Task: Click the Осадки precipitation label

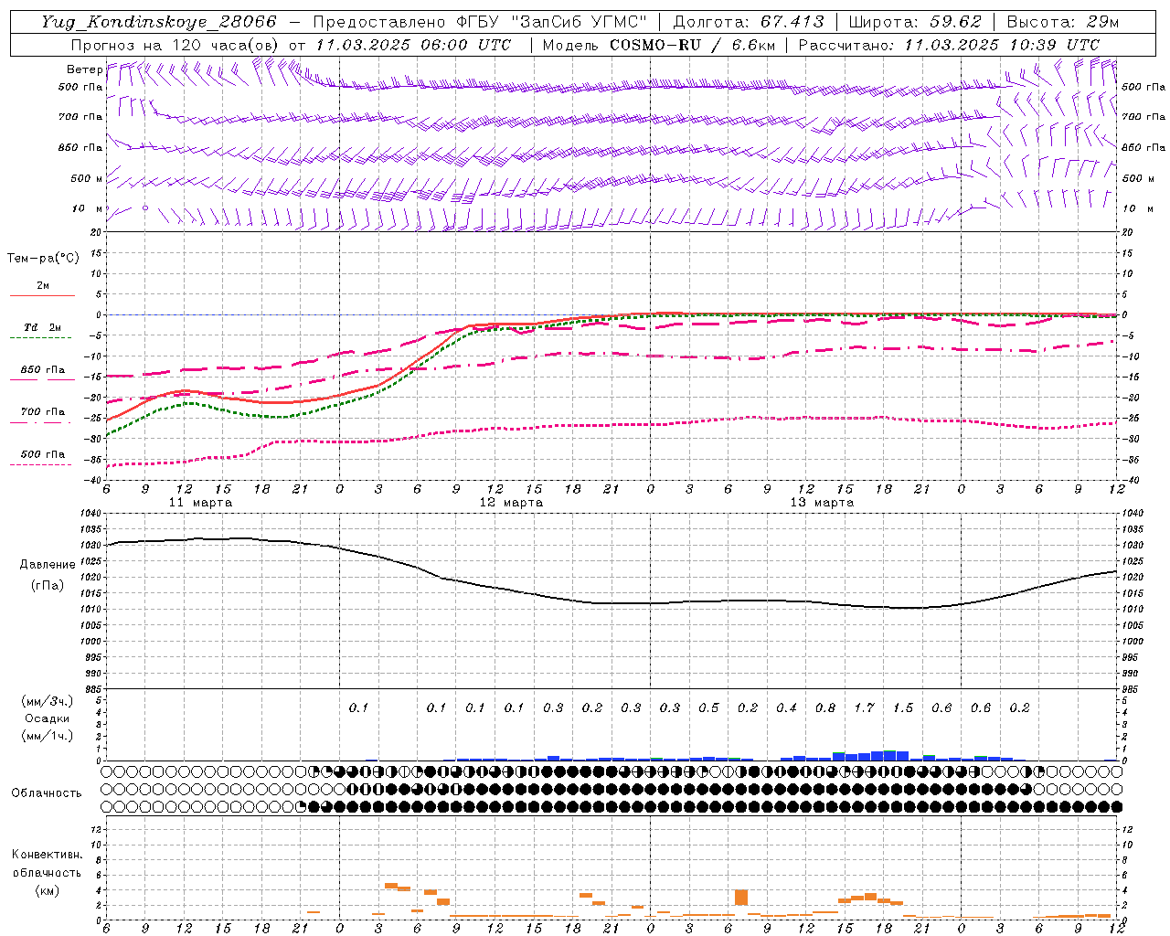Action: click(47, 718)
